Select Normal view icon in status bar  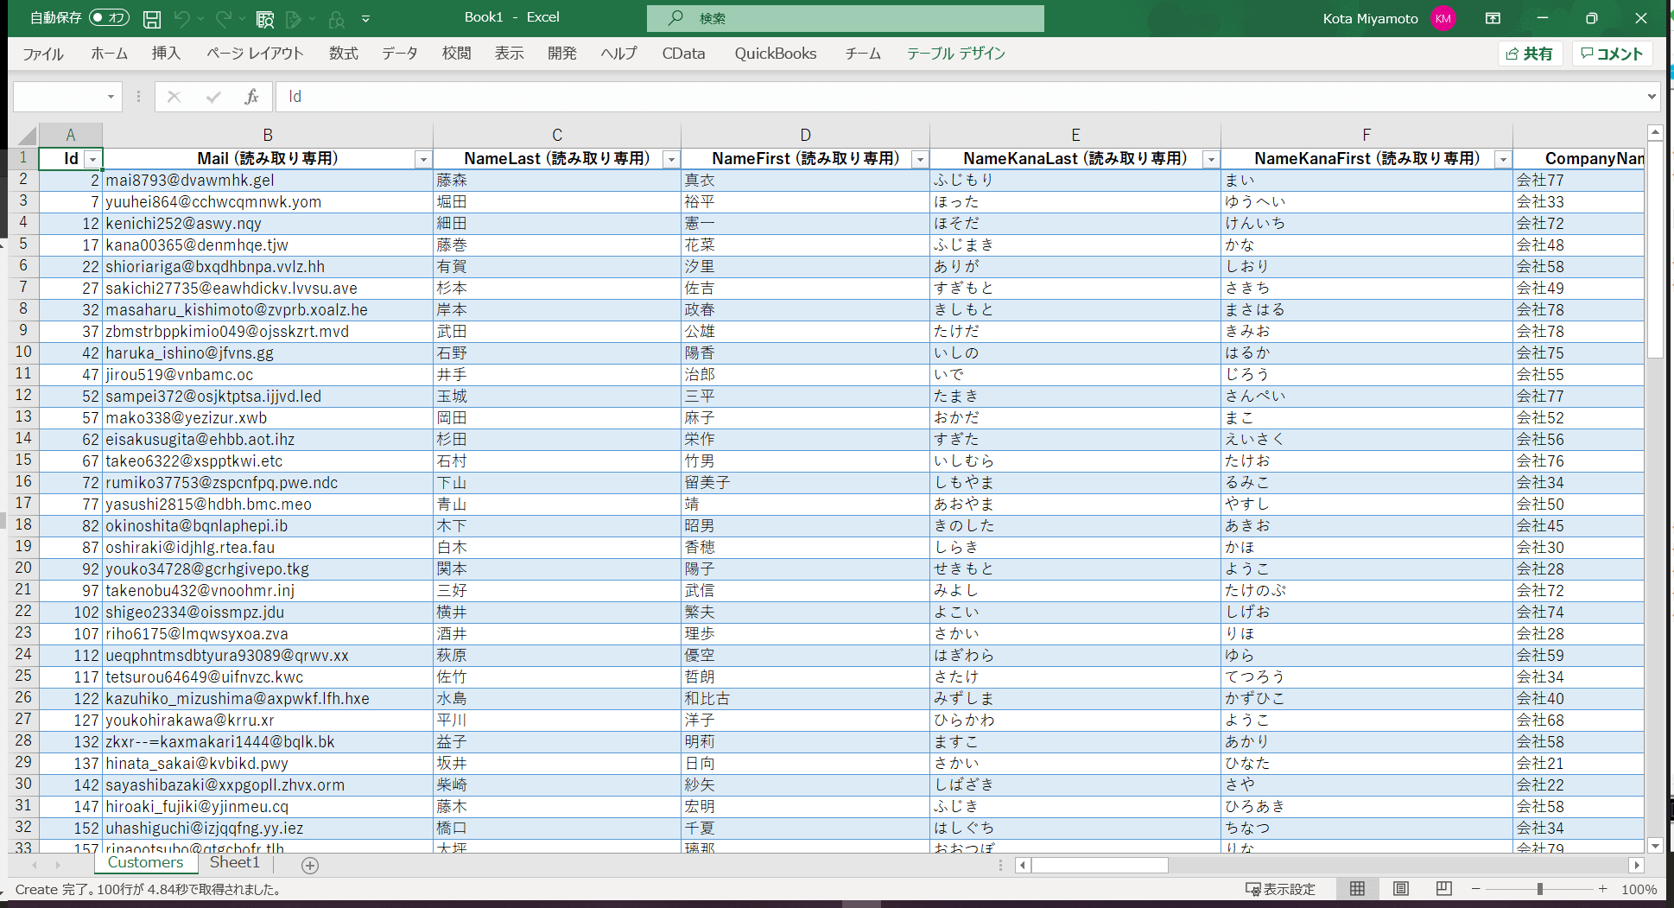1357,889
